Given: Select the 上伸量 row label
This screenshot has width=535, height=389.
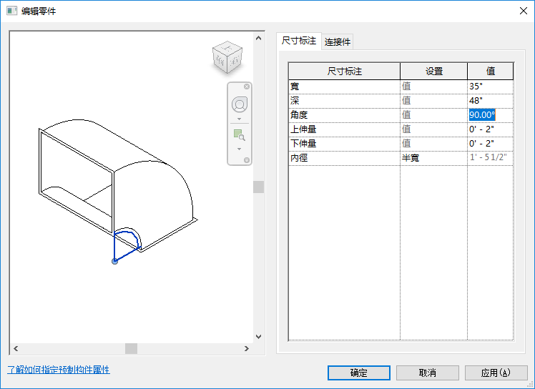Looking at the screenshot, I should coord(344,129).
